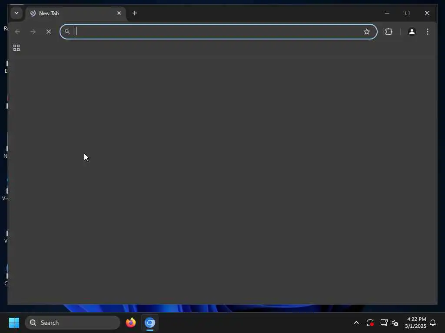
Task: Close the browser window
Action: 427,13
